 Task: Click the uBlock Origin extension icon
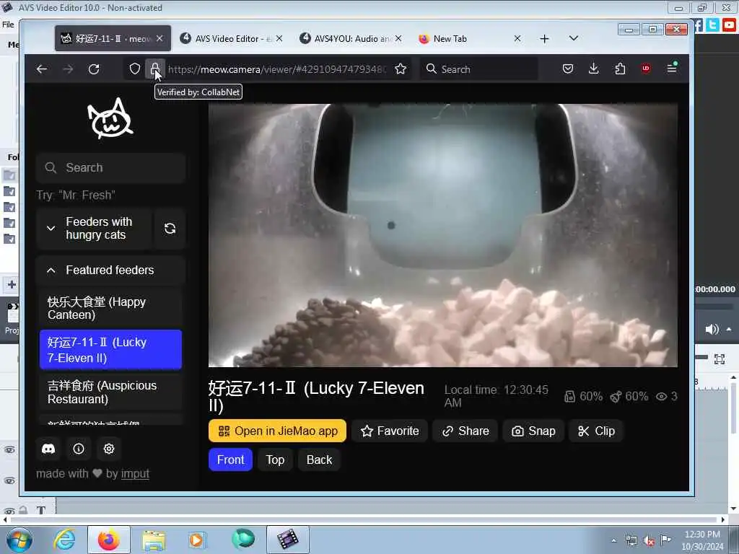pos(646,69)
